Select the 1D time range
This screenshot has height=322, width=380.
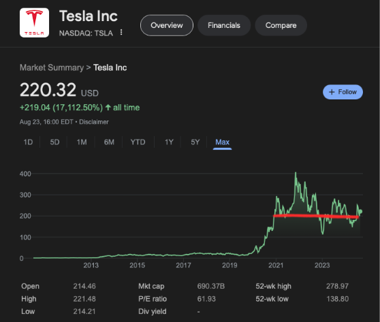(28, 142)
